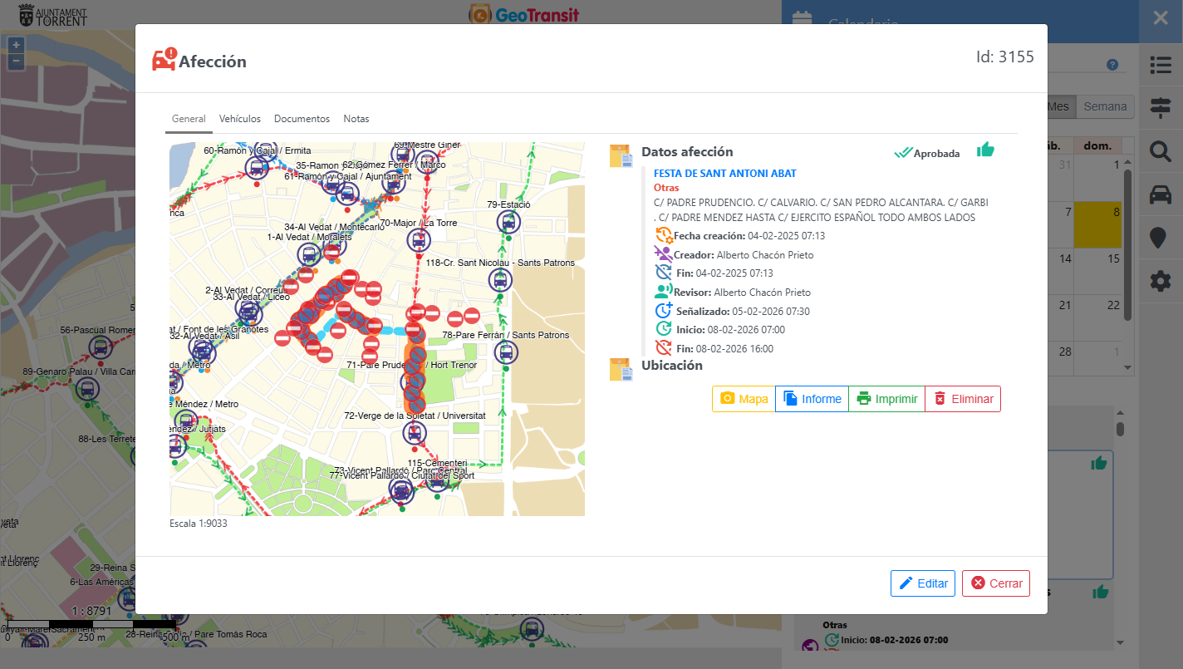Screen dimensions: 1183x669
Task: Switch to the Vehículos tab
Action: click(x=239, y=119)
